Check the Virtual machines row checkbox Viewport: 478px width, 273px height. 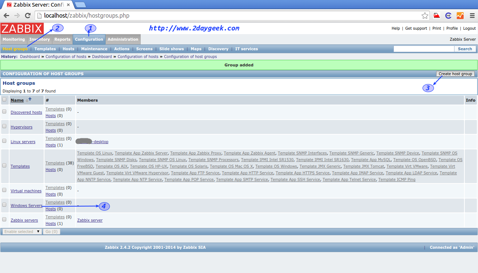pos(4,190)
